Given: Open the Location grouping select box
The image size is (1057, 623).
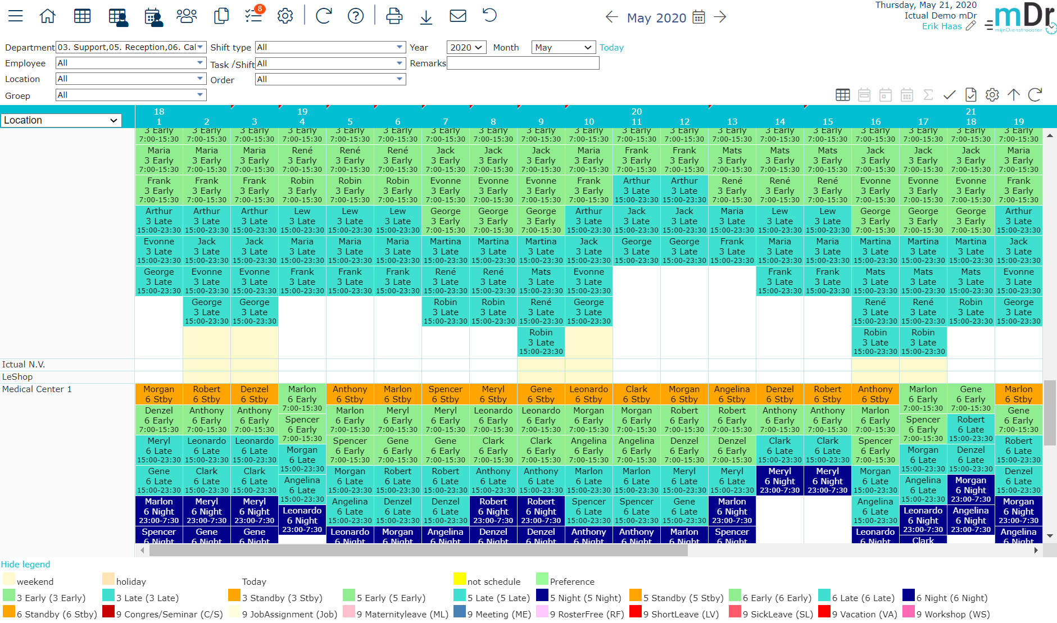Looking at the screenshot, I should coord(61,120).
